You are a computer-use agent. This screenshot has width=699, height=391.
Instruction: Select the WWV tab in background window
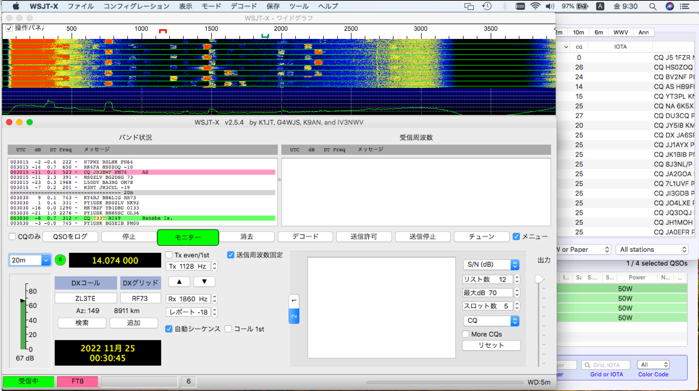tap(621, 32)
